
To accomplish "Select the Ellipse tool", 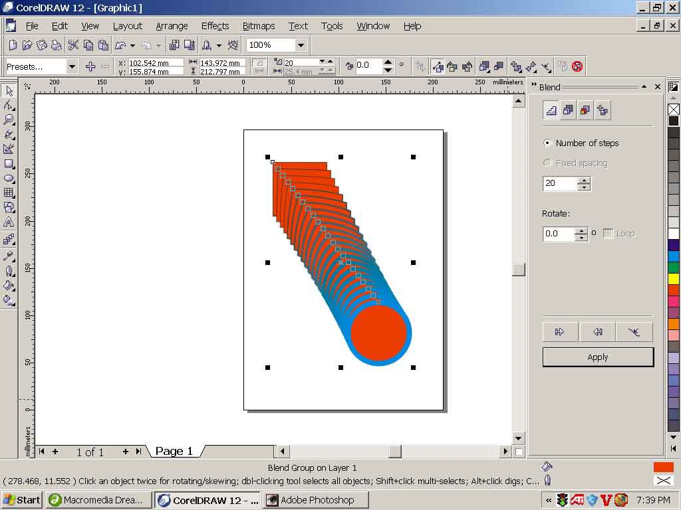I will (x=9, y=178).
